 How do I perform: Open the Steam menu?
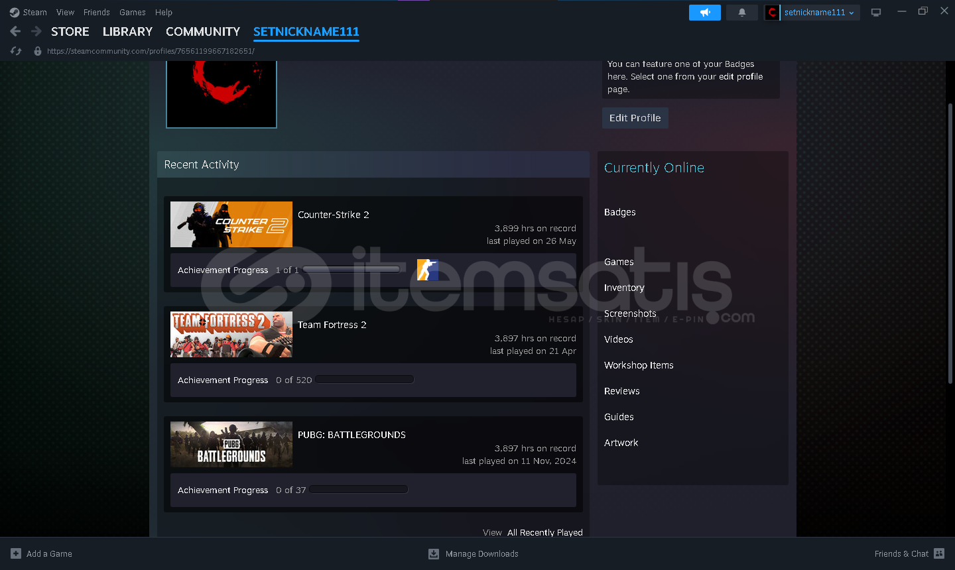(34, 13)
